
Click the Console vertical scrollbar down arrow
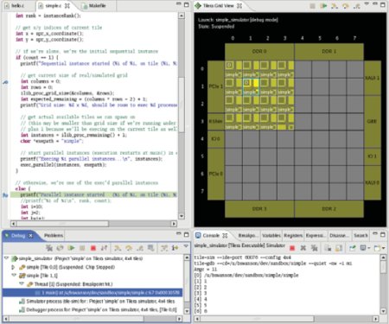pos(383,311)
